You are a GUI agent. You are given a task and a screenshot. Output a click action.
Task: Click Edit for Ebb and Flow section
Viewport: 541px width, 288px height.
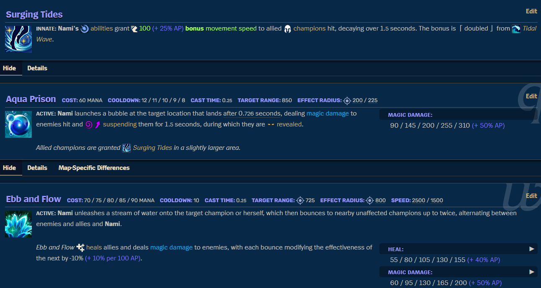click(531, 196)
